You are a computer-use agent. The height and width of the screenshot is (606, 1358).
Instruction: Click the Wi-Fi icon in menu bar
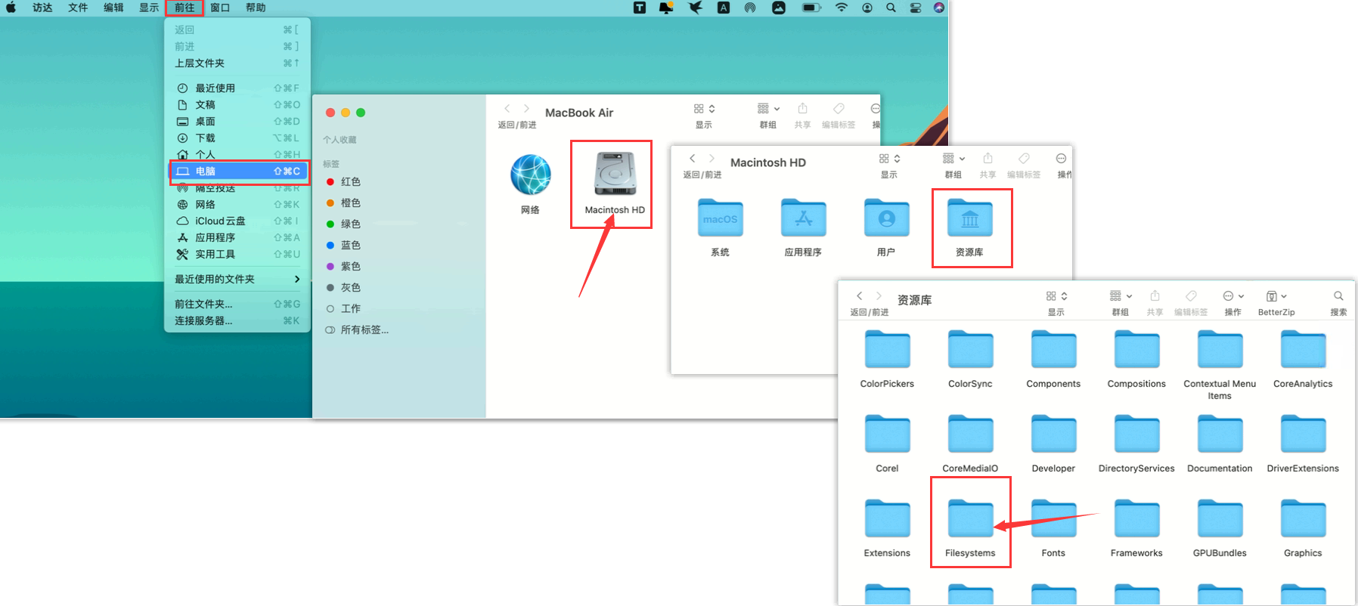[841, 8]
